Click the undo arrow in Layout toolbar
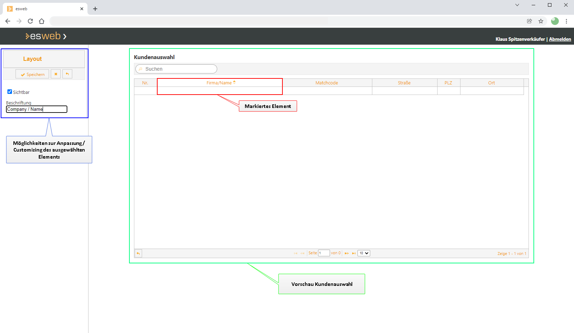The height and width of the screenshot is (333, 574). click(67, 74)
